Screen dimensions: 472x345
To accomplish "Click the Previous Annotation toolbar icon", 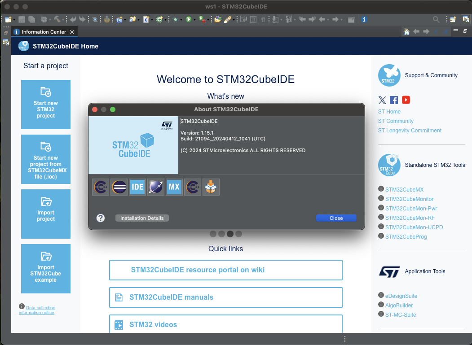I will 289,20.
